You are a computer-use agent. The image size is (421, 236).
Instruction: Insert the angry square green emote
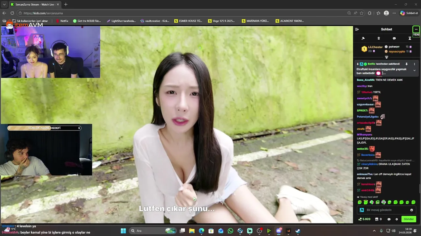coord(378,202)
